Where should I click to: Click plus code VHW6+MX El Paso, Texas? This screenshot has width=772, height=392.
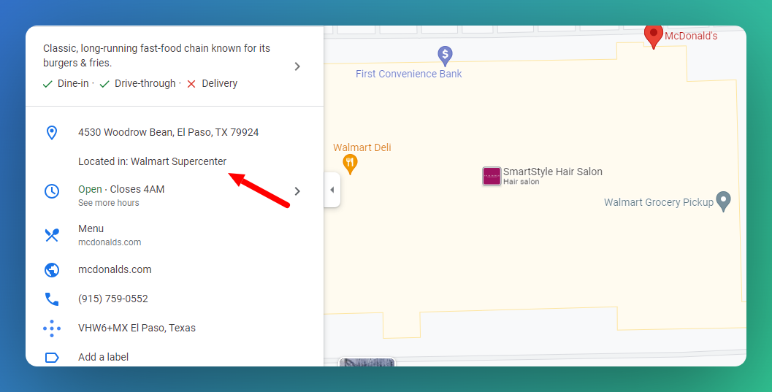coord(137,328)
